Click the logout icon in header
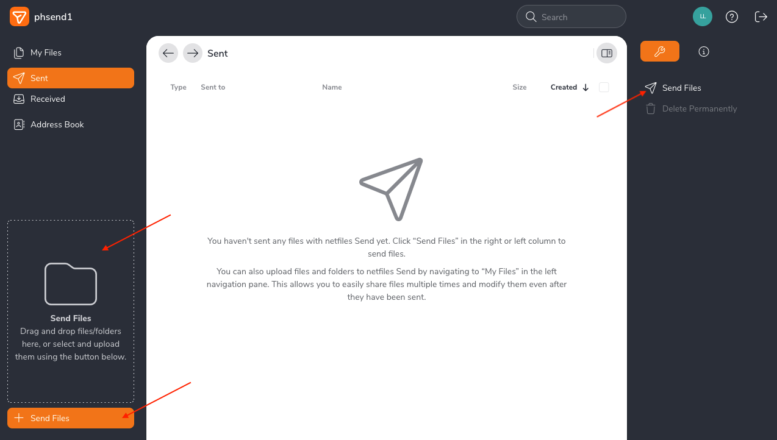 click(x=761, y=17)
